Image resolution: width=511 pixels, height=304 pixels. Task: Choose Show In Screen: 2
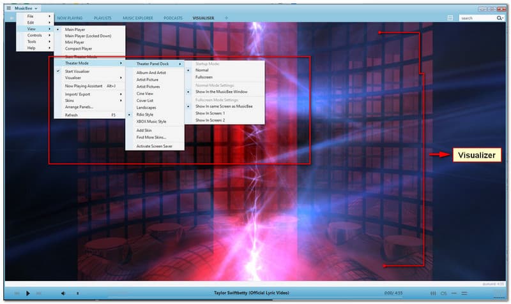point(225,120)
